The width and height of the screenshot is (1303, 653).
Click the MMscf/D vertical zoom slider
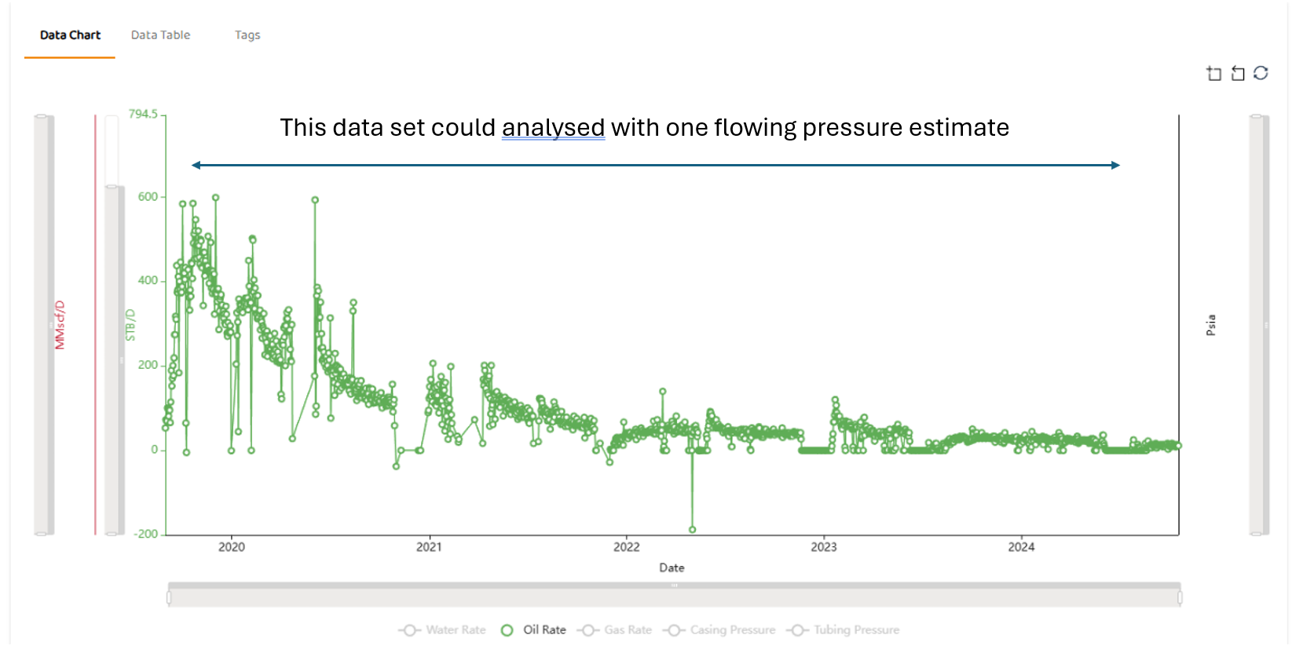click(44, 325)
